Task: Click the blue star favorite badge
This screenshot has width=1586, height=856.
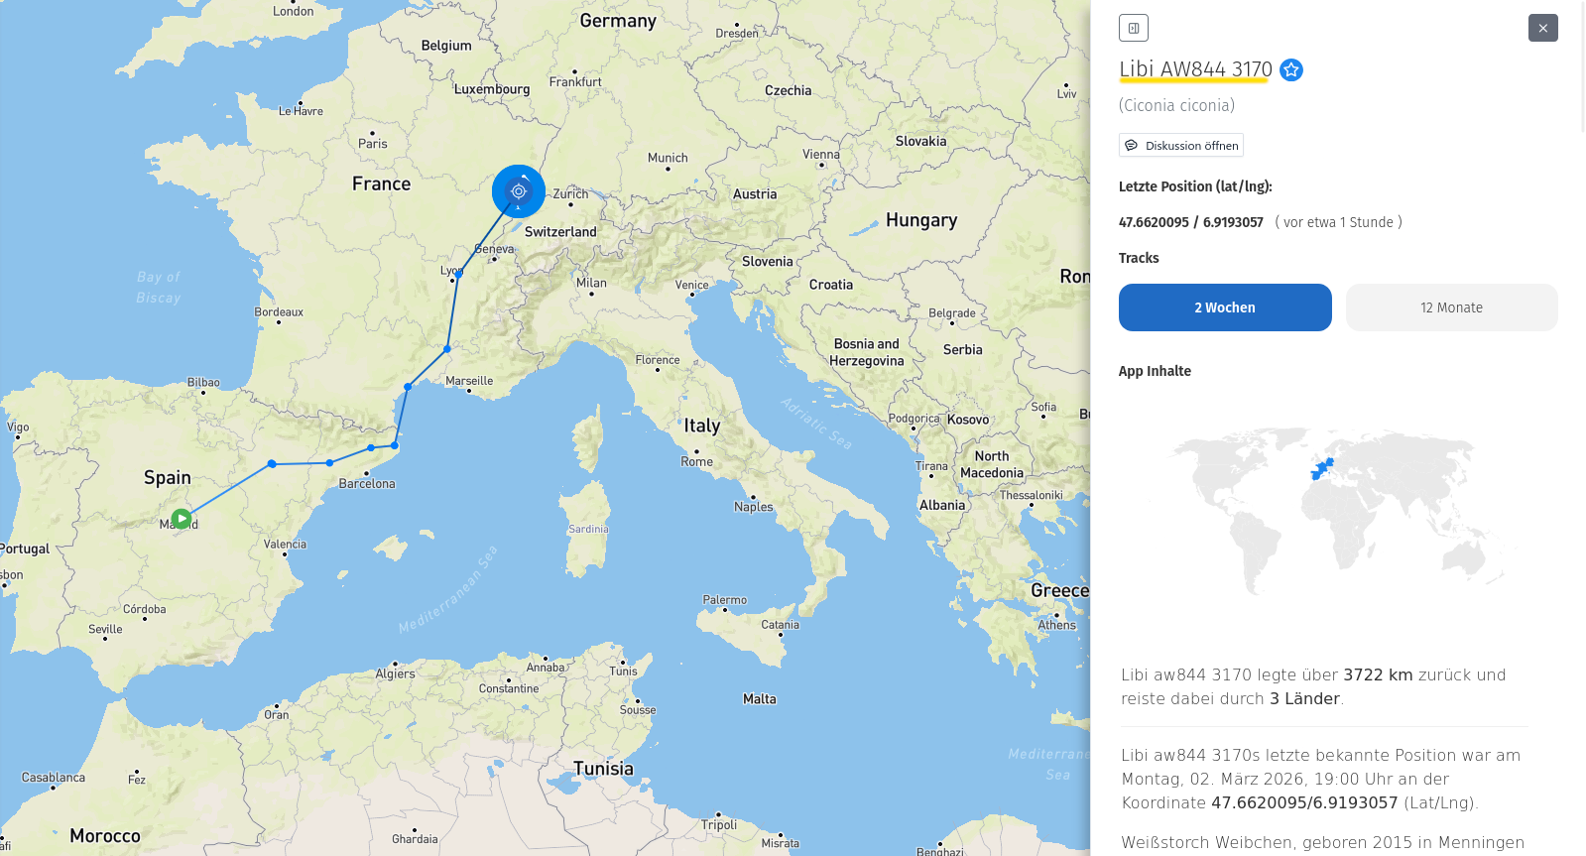Action: click(x=1290, y=69)
